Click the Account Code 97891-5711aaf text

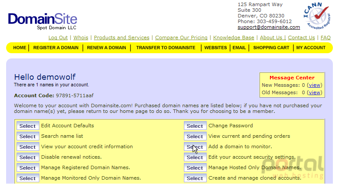click(54, 95)
